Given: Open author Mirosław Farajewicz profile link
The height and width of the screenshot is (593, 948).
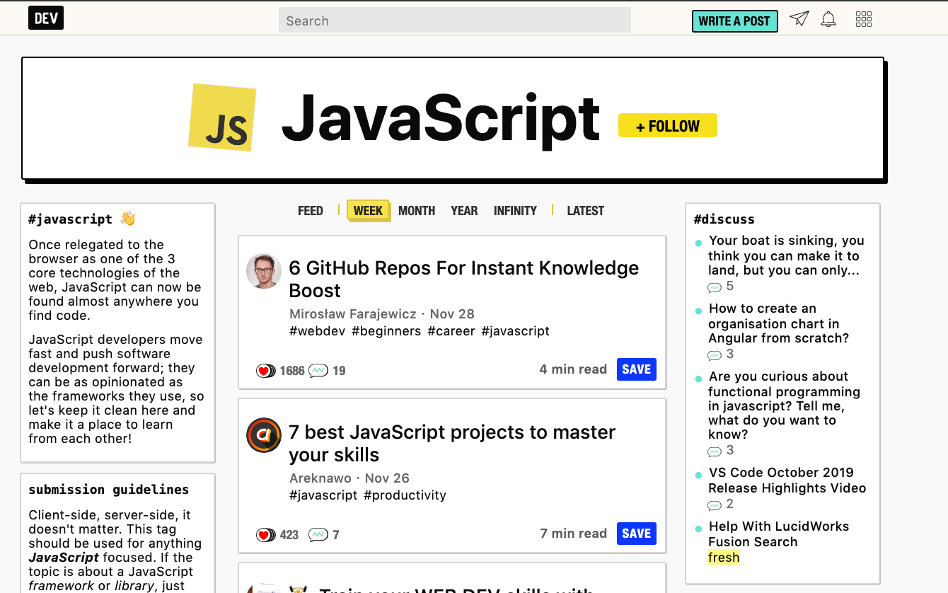Looking at the screenshot, I should [352, 314].
